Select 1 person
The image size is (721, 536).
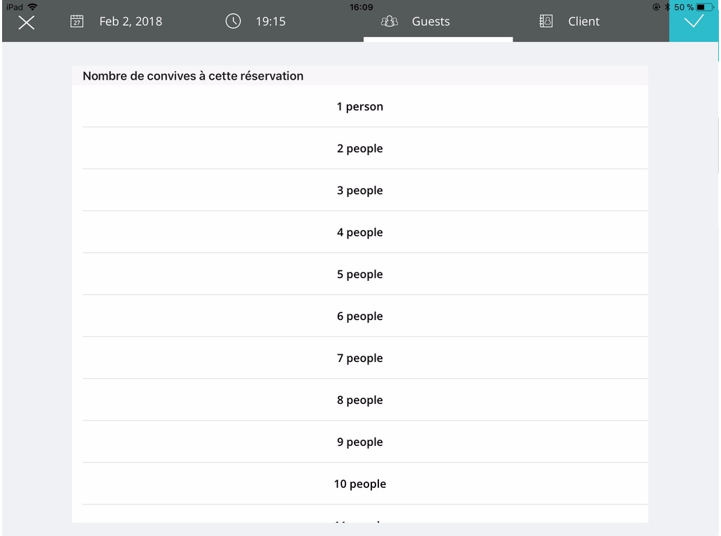click(359, 107)
